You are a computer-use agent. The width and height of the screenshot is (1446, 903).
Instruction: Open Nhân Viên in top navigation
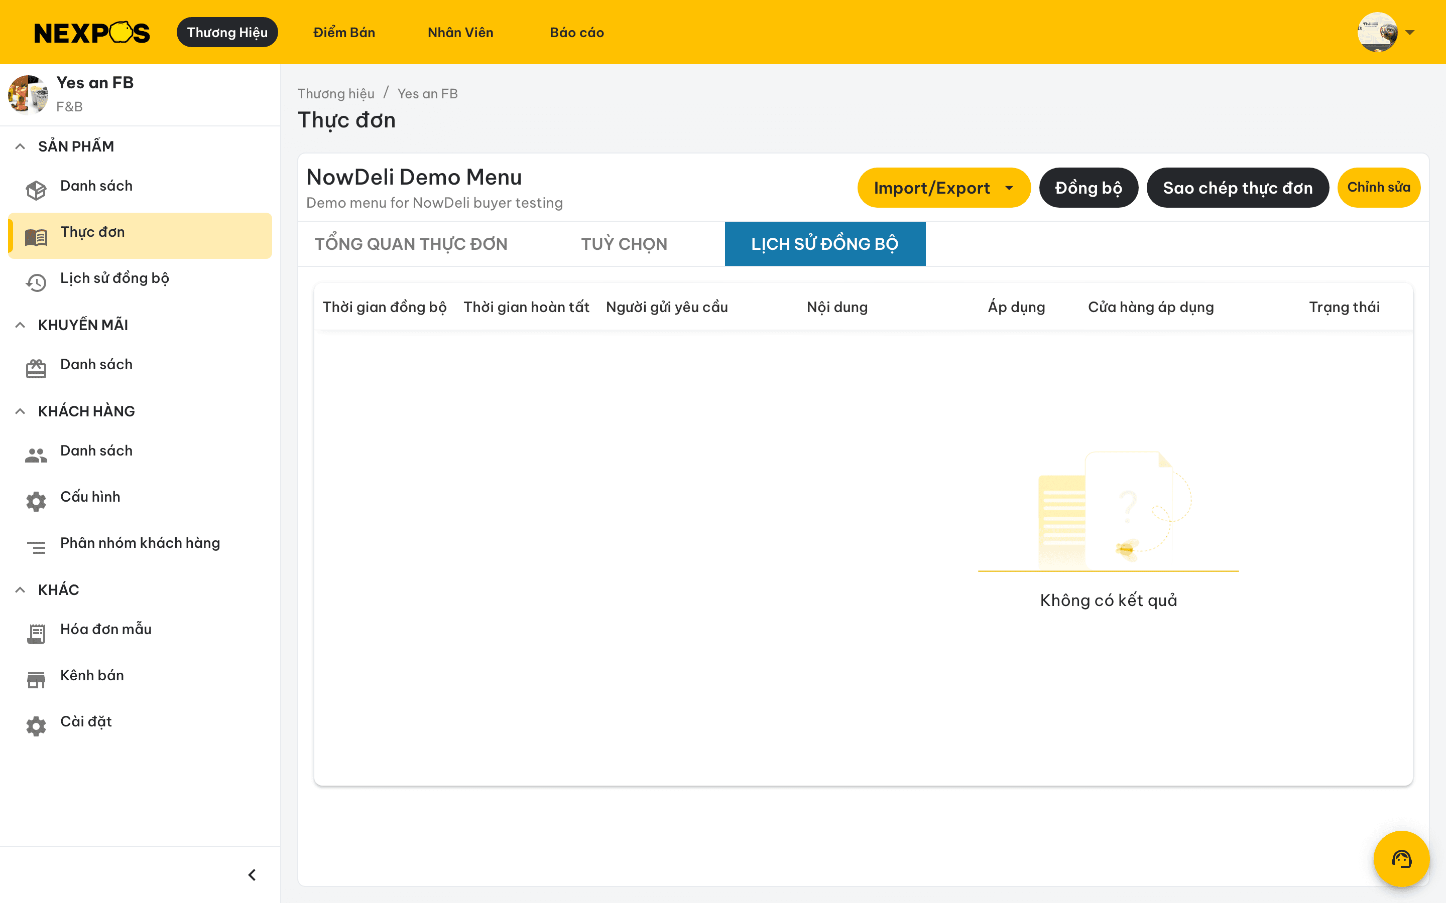461,32
